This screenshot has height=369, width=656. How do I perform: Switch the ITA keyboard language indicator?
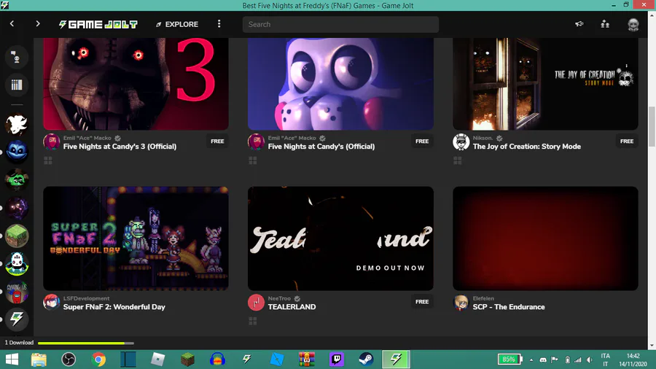click(606, 360)
